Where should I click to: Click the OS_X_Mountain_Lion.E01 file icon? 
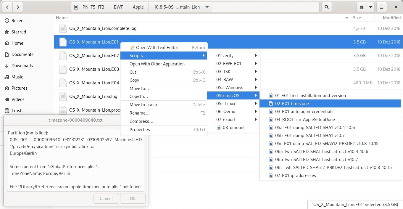(63, 42)
